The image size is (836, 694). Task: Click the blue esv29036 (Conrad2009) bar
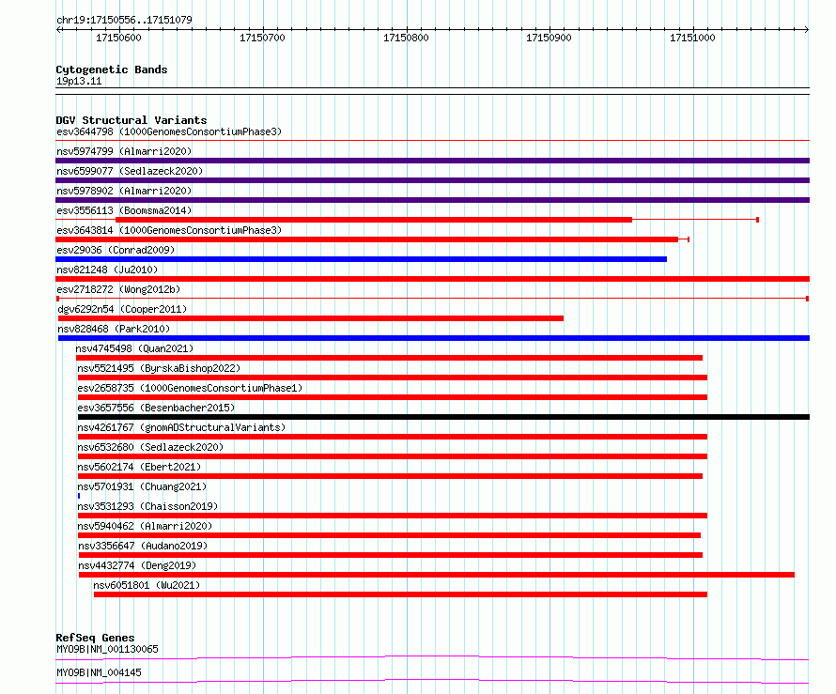(x=361, y=259)
